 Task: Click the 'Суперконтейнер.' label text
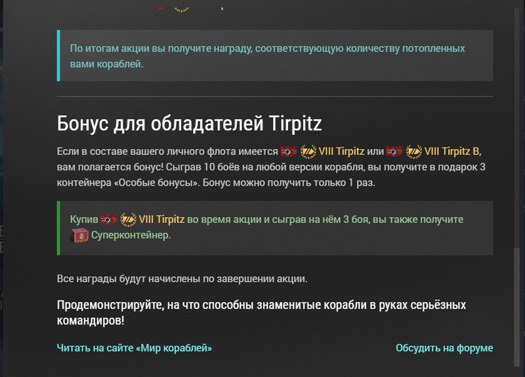[131, 235]
